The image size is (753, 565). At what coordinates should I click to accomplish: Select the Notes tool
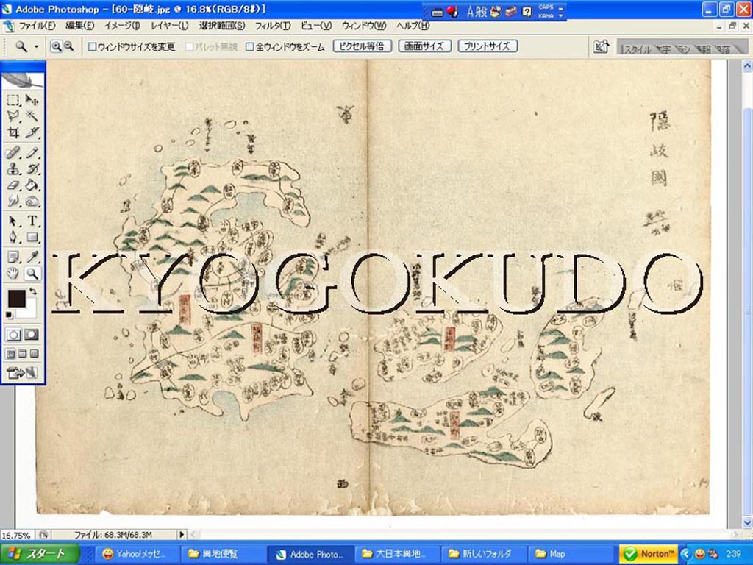point(13,257)
